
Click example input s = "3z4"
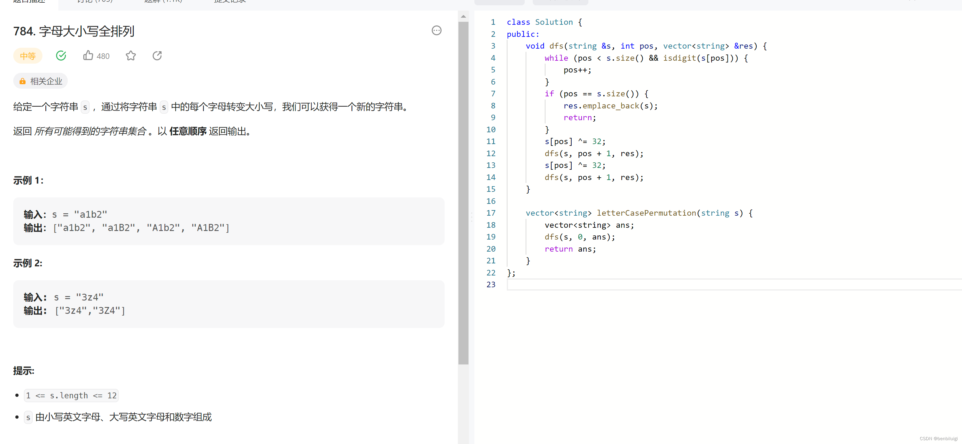tap(79, 297)
